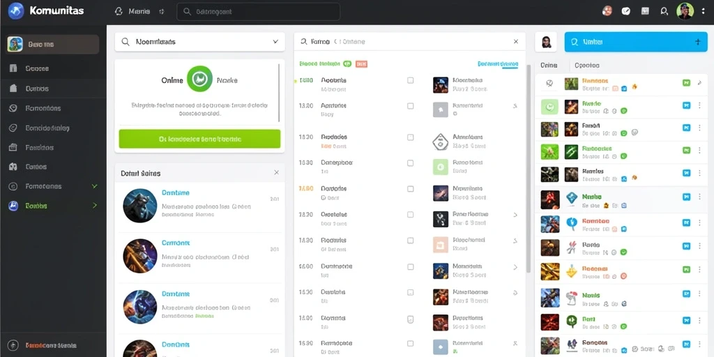Click magnifier icon in the middle panel search

point(303,42)
